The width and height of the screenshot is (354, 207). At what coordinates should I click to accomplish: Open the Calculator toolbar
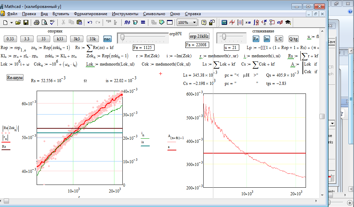(x=224, y=22)
